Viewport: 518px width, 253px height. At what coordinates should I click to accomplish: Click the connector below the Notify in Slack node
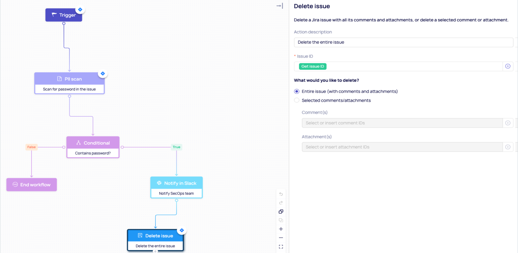pos(177,200)
